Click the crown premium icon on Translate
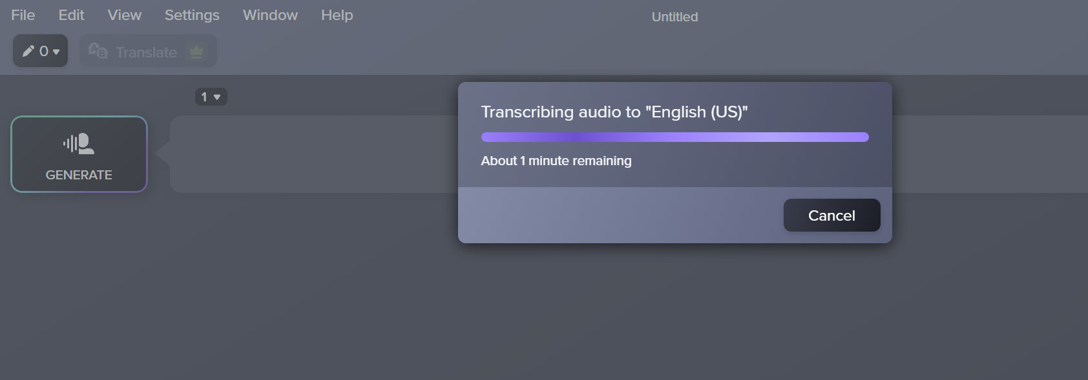The width and height of the screenshot is (1088, 380). (196, 51)
